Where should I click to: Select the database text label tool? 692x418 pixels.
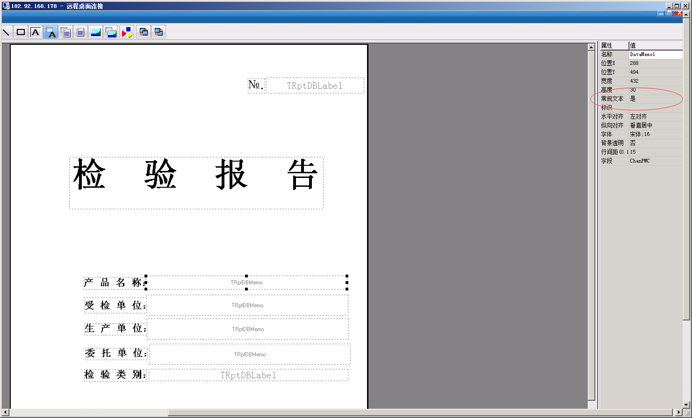click(x=50, y=32)
